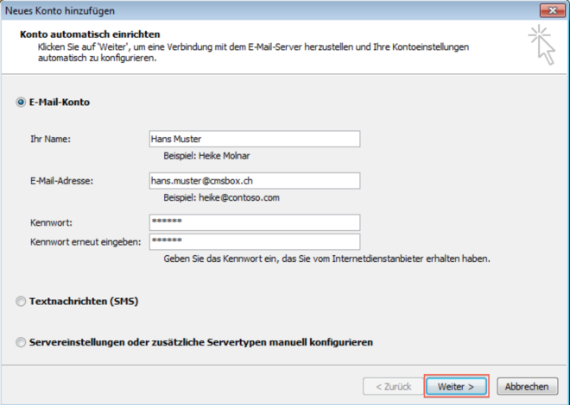Image resolution: width=570 pixels, height=405 pixels.
Task: Click into the Kennwort password field
Action: click(254, 222)
